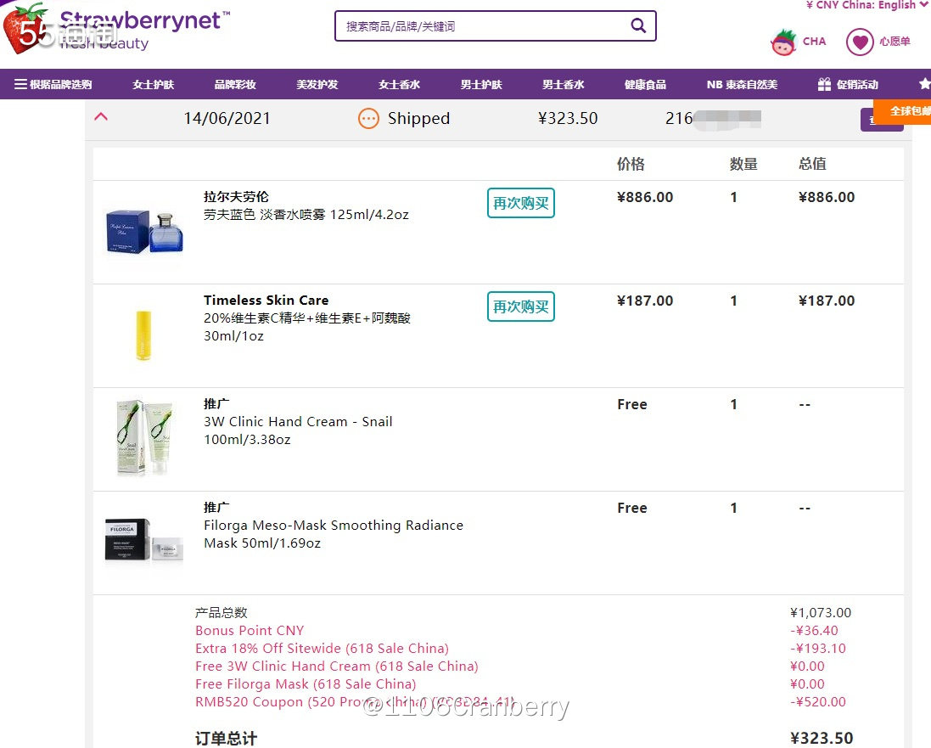Click the 产品总数 subtotal label

[x=221, y=612]
